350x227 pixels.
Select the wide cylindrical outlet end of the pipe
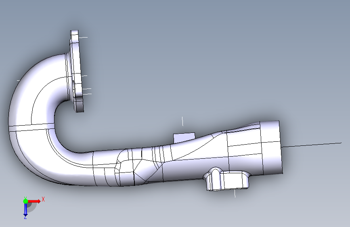coord(271,148)
